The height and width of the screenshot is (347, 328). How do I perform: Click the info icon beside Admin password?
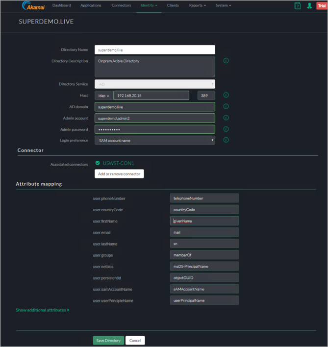coord(226,129)
